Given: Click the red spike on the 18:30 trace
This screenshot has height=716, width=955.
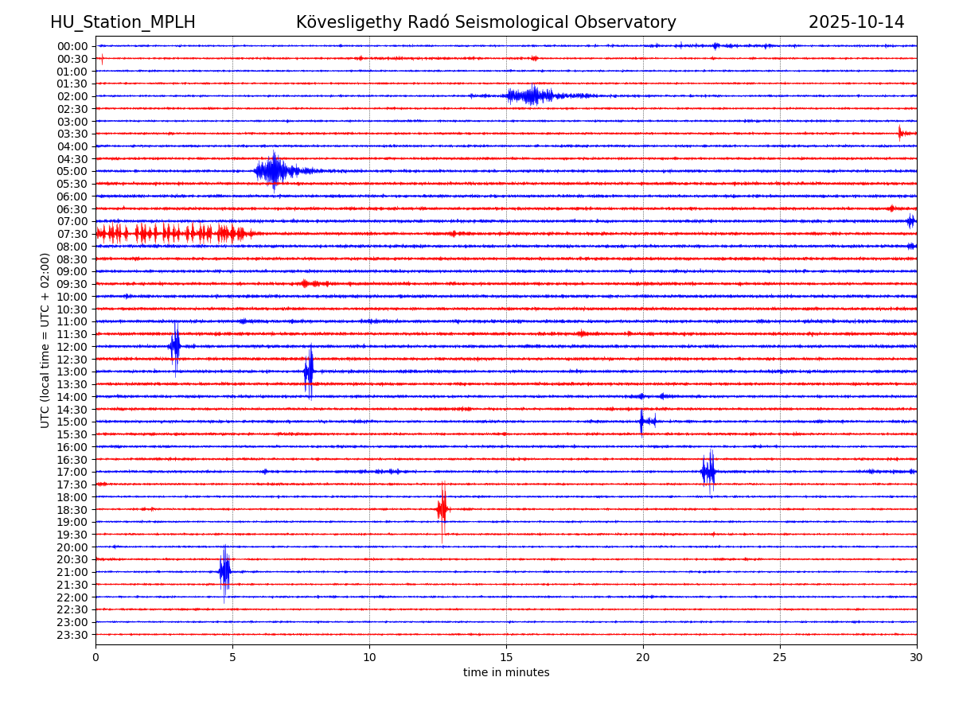Looking at the screenshot, I should click(x=442, y=509).
